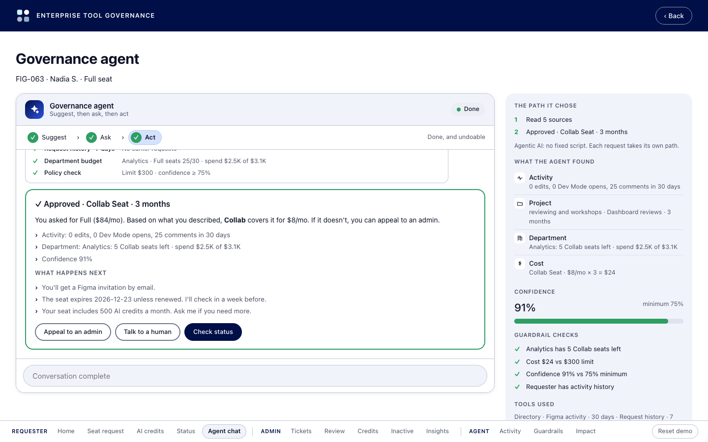Viewport: 708px width, 442px height.
Task: Click 'Collab Seat · $8/mo × 3 = $24' cost text
Action: (572, 273)
